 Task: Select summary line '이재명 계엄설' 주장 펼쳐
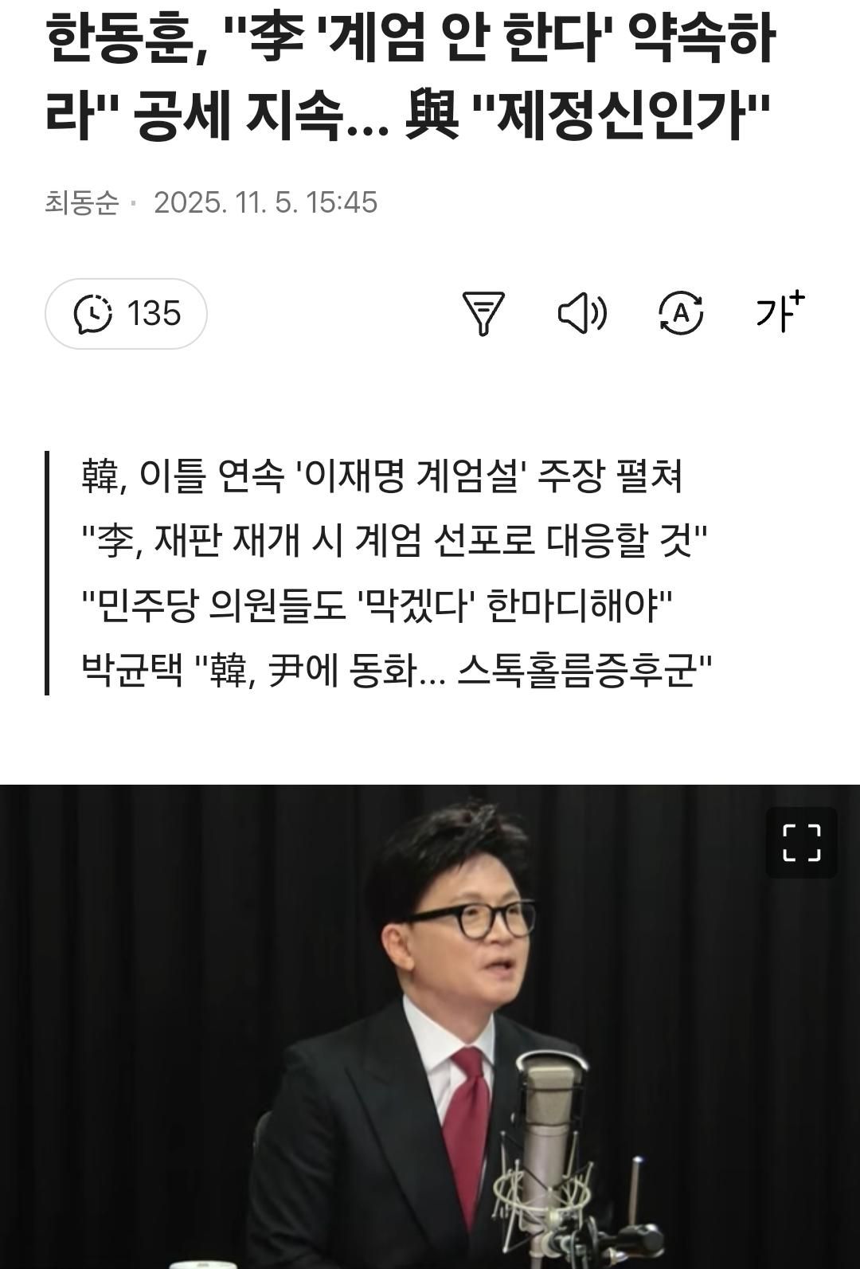click(x=382, y=476)
